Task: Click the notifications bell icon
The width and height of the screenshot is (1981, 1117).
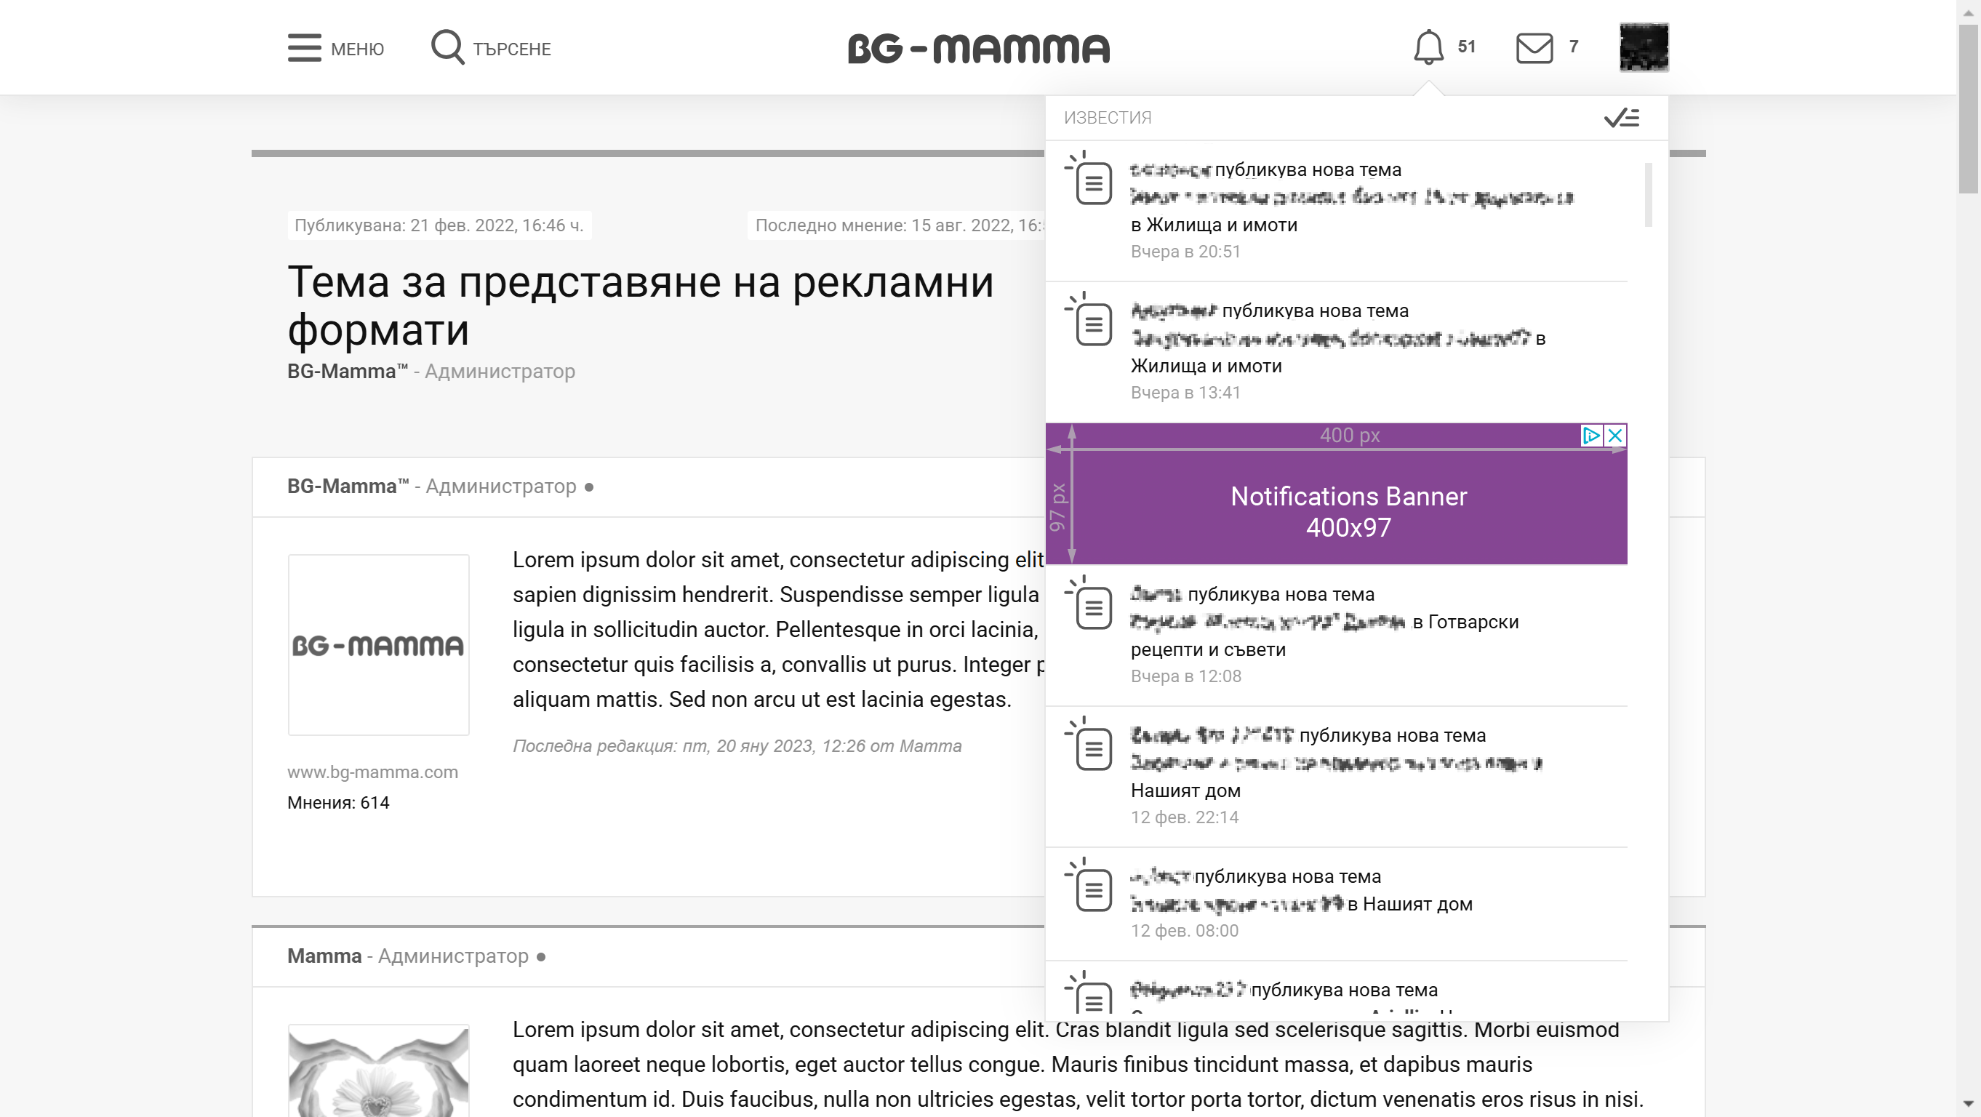Action: coord(1428,47)
